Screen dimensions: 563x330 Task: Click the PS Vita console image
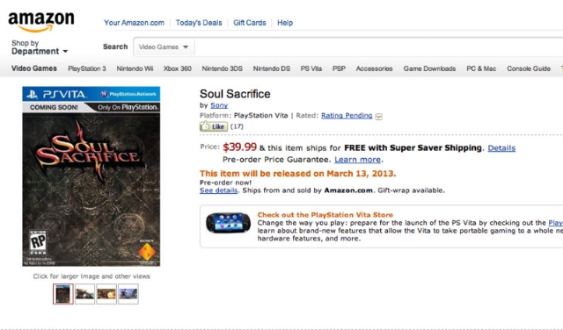click(x=229, y=223)
